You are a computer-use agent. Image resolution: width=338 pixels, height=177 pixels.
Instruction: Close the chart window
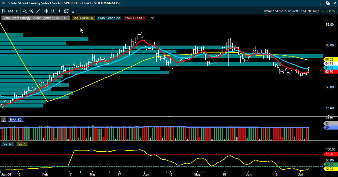tap(335, 3)
